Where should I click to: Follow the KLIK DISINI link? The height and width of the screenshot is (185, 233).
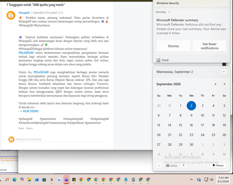(31, 111)
